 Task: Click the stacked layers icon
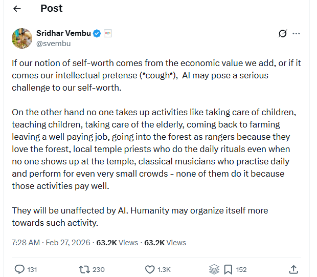215,269
